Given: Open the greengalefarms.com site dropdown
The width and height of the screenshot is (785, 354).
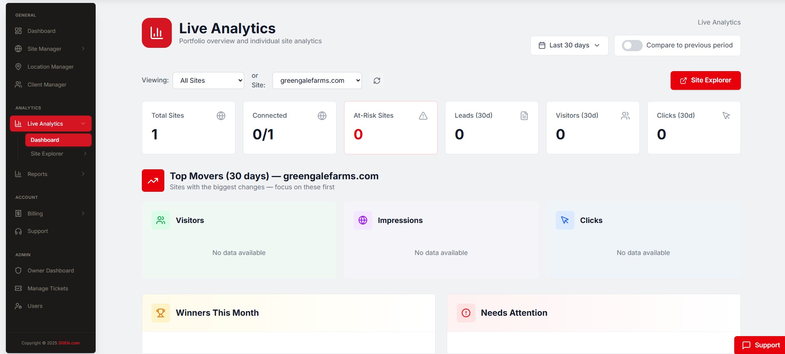Looking at the screenshot, I should click(x=317, y=80).
